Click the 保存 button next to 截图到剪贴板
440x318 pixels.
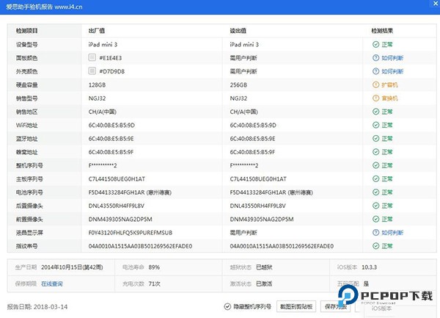click(336, 306)
